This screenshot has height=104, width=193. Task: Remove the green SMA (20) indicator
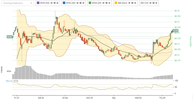[109, 3]
